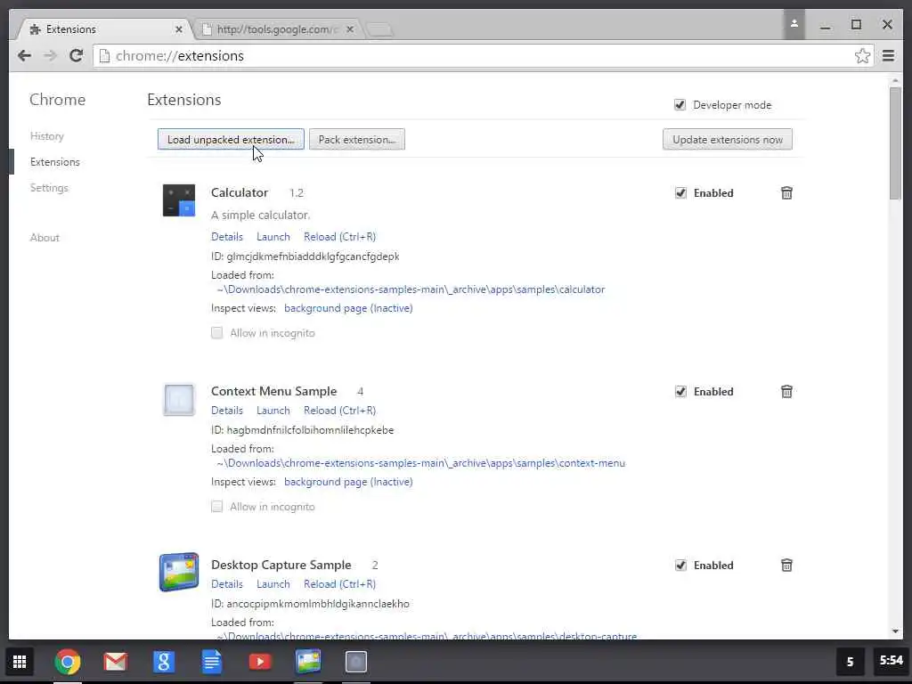Open Details for Context Menu Sample
912x684 pixels.
tap(227, 410)
